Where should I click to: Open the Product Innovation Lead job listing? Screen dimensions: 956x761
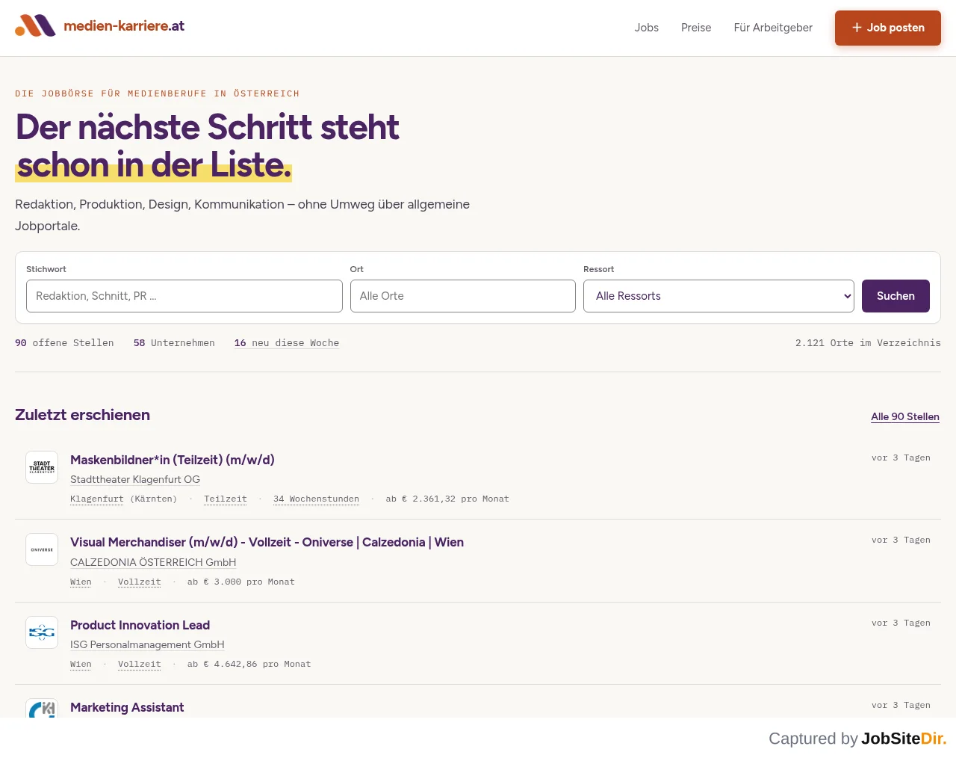[140, 625]
